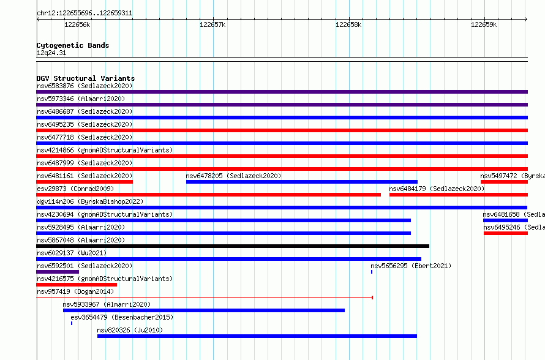545x360 pixels.
Task: Click the 122656k ruler tick label
Action: (x=77, y=24)
